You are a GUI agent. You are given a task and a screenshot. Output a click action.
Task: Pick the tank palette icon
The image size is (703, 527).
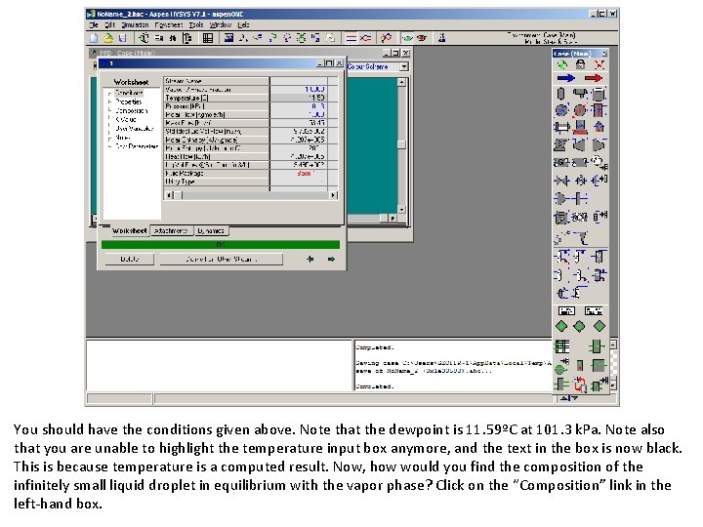599,94
